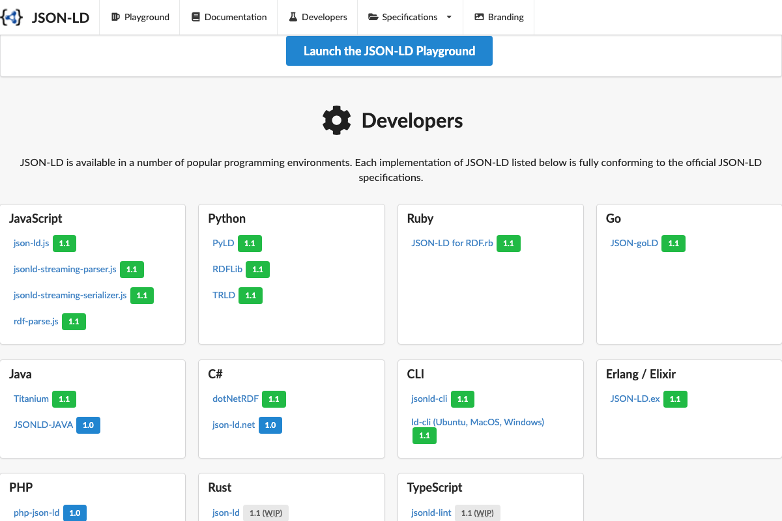
Task: Open the JSONLD-JAVA link
Action: (43, 425)
